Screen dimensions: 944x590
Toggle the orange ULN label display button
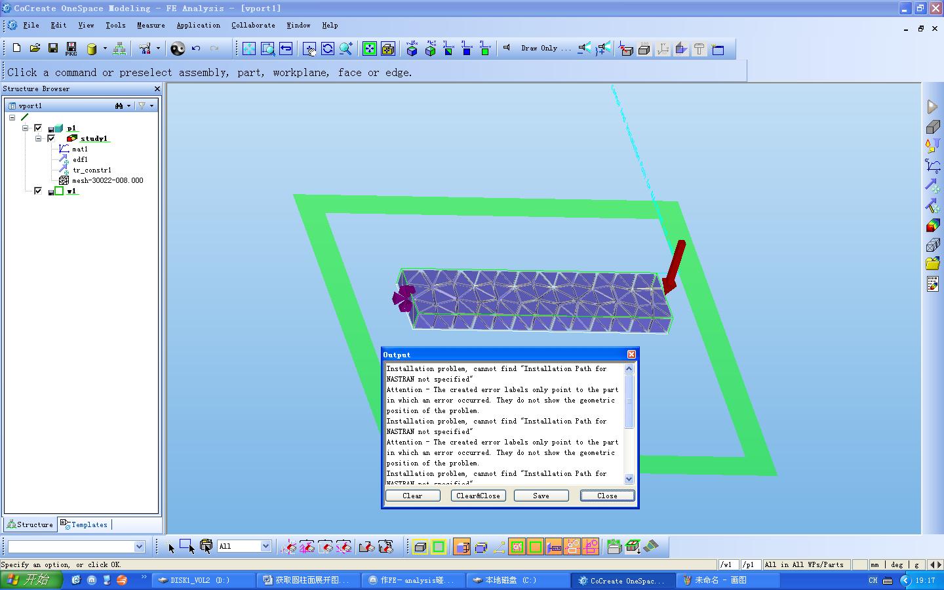point(554,547)
